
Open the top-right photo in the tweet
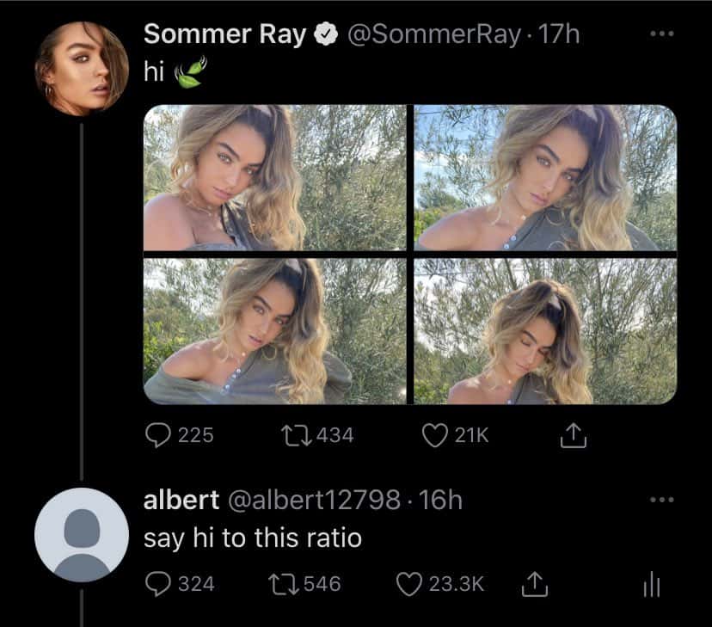545,178
